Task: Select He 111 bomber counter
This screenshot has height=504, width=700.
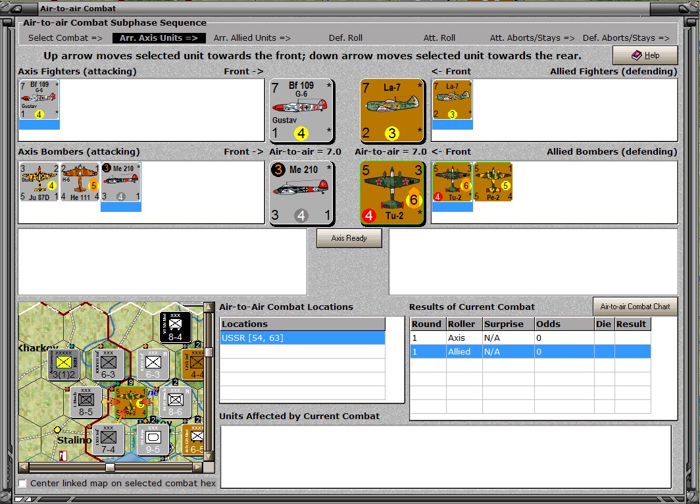Action: (x=80, y=182)
